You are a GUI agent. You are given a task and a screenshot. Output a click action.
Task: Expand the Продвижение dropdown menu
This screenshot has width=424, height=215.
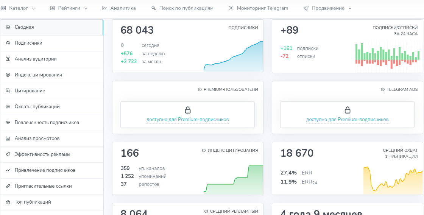tap(327, 8)
